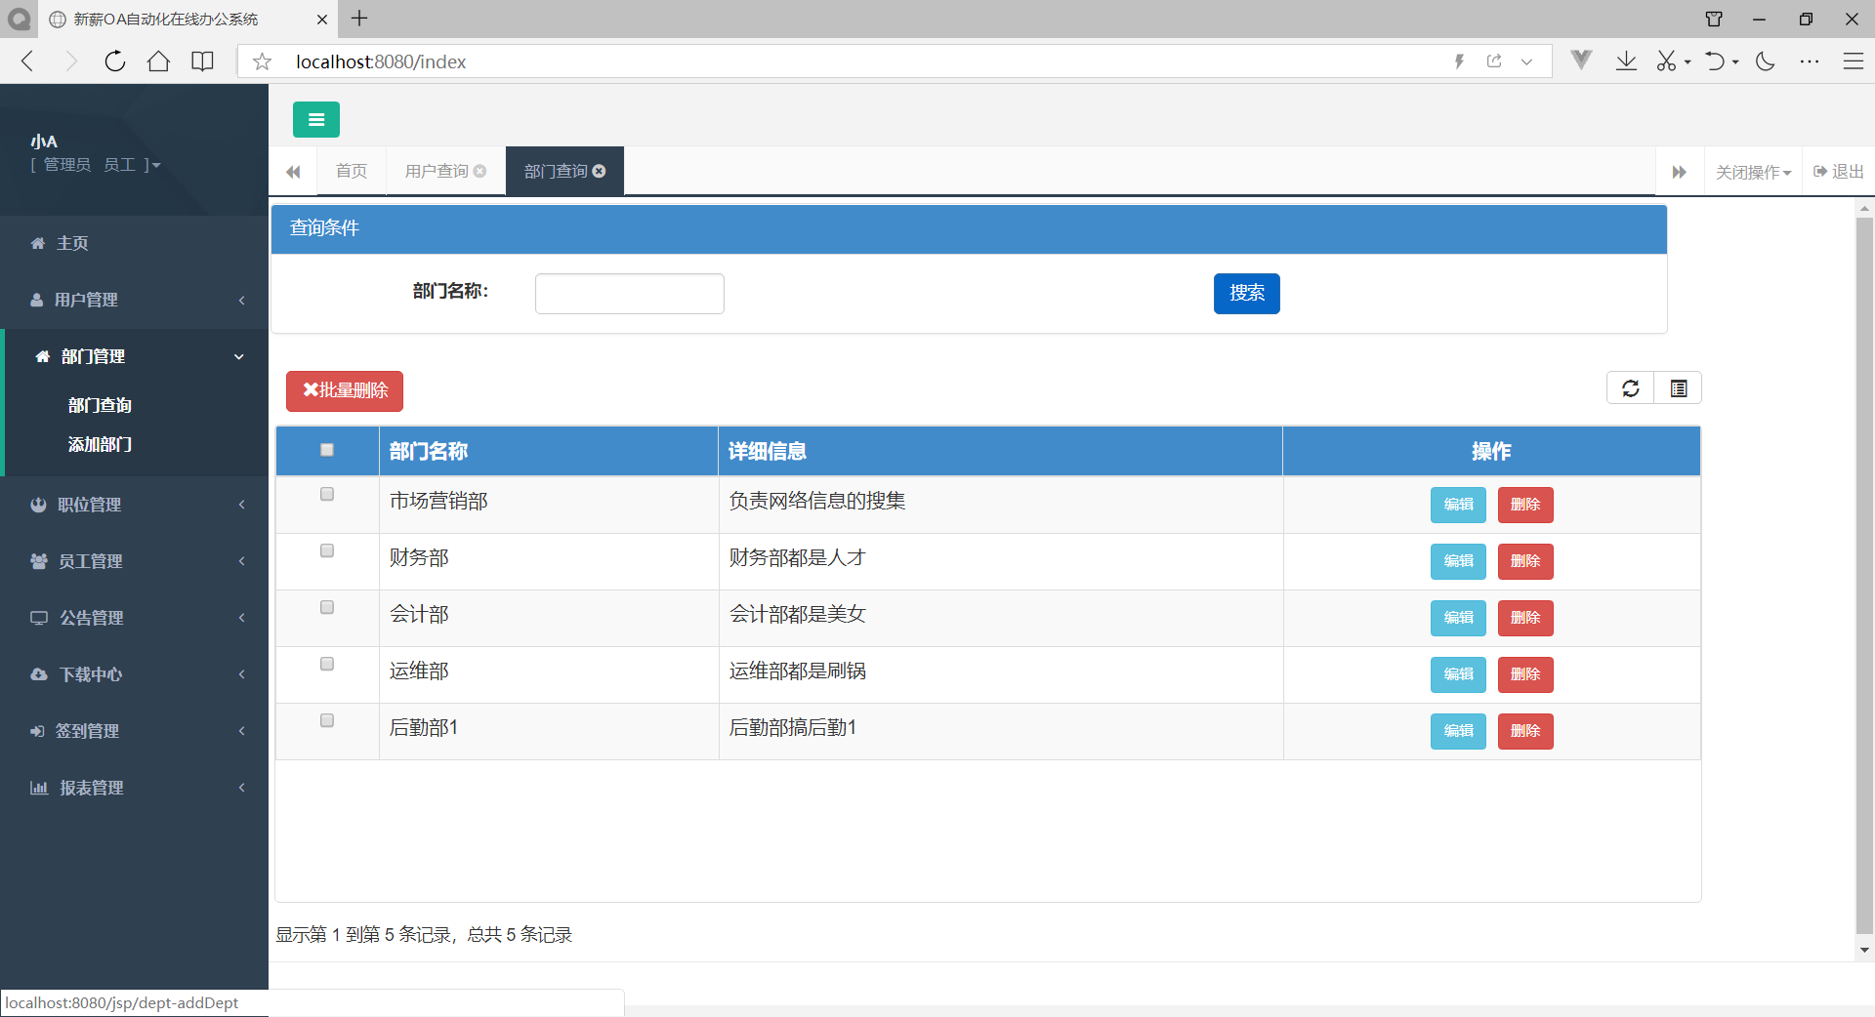Close the 部门查询 tab via its x icon
Screen dimensions: 1875x1017
[600, 171]
